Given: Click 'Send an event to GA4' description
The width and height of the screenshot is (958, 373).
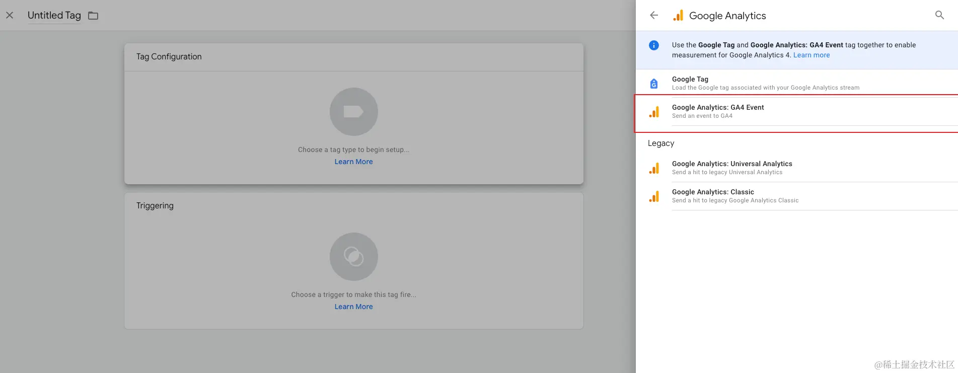Looking at the screenshot, I should click(702, 116).
